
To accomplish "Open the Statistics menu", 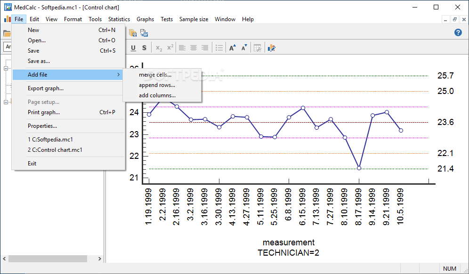I will tap(119, 19).
